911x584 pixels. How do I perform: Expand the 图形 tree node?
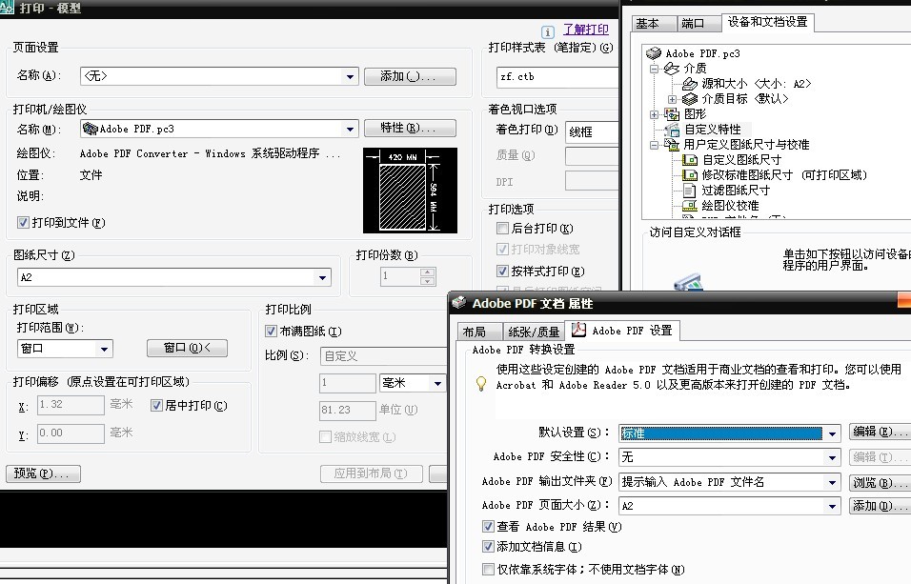[655, 114]
